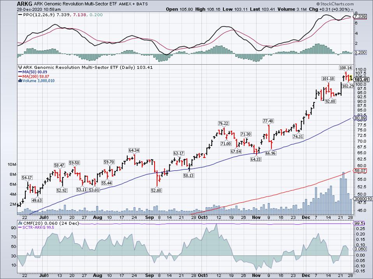Image resolution: width=373 pixels, height=279 pixels.
Task: Click the 49.63 June low label
Action: tap(37, 200)
